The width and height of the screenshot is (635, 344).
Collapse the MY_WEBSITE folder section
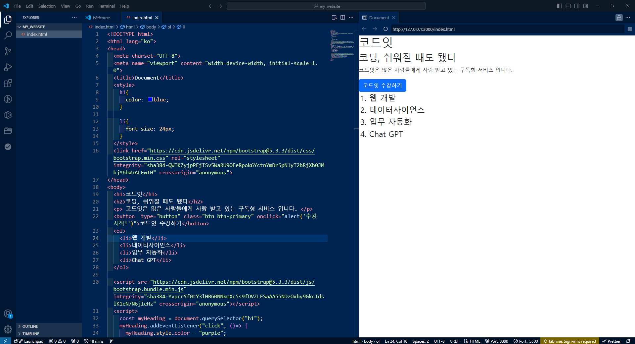click(x=49, y=27)
